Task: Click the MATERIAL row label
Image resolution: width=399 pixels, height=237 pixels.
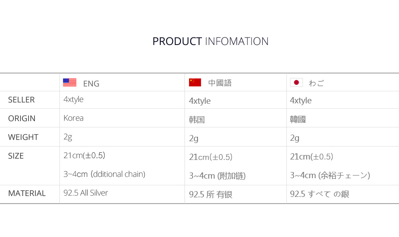Action: [x=27, y=193]
